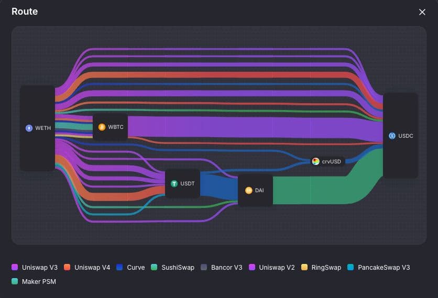Click the Bancor V3 legend label
Viewport: 438px width, 298px height.
tap(227, 267)
